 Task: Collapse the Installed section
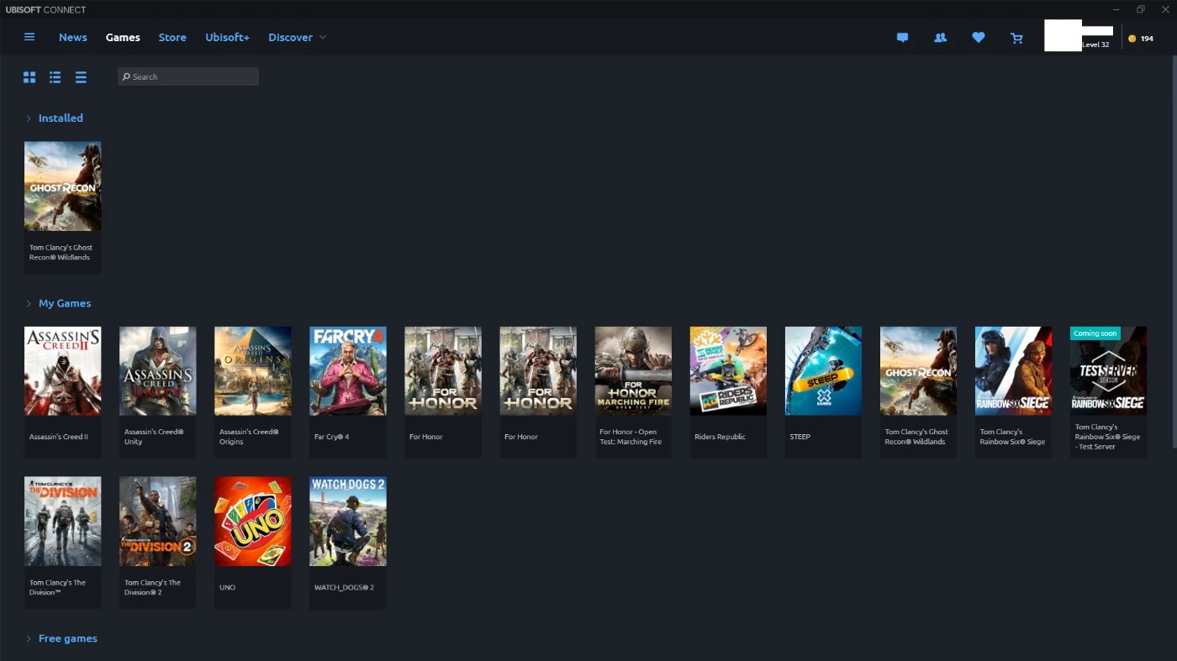pyautogui.click(x=29, y=118)
